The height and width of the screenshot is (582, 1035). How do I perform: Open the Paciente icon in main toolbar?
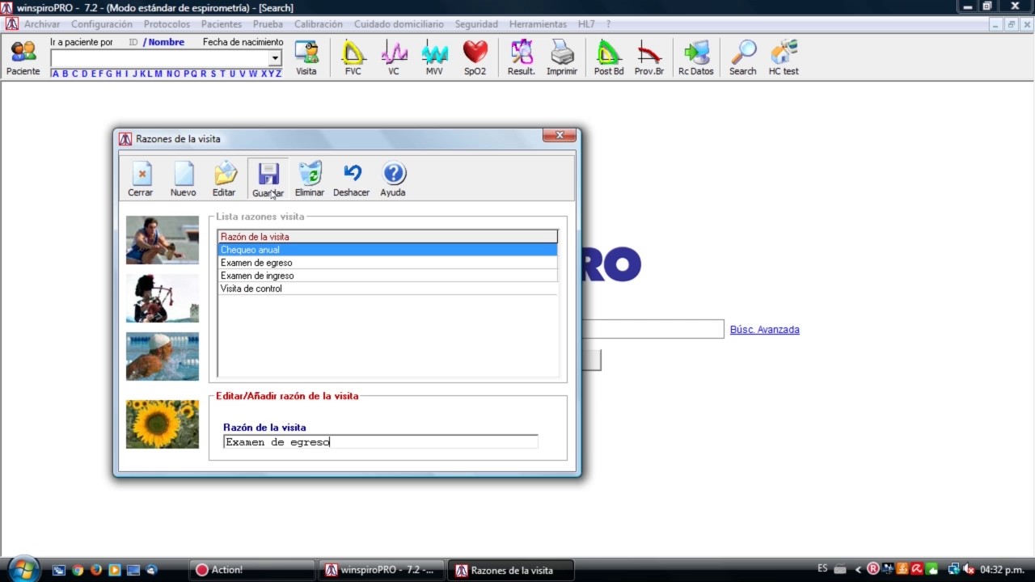tap(23, 57)
